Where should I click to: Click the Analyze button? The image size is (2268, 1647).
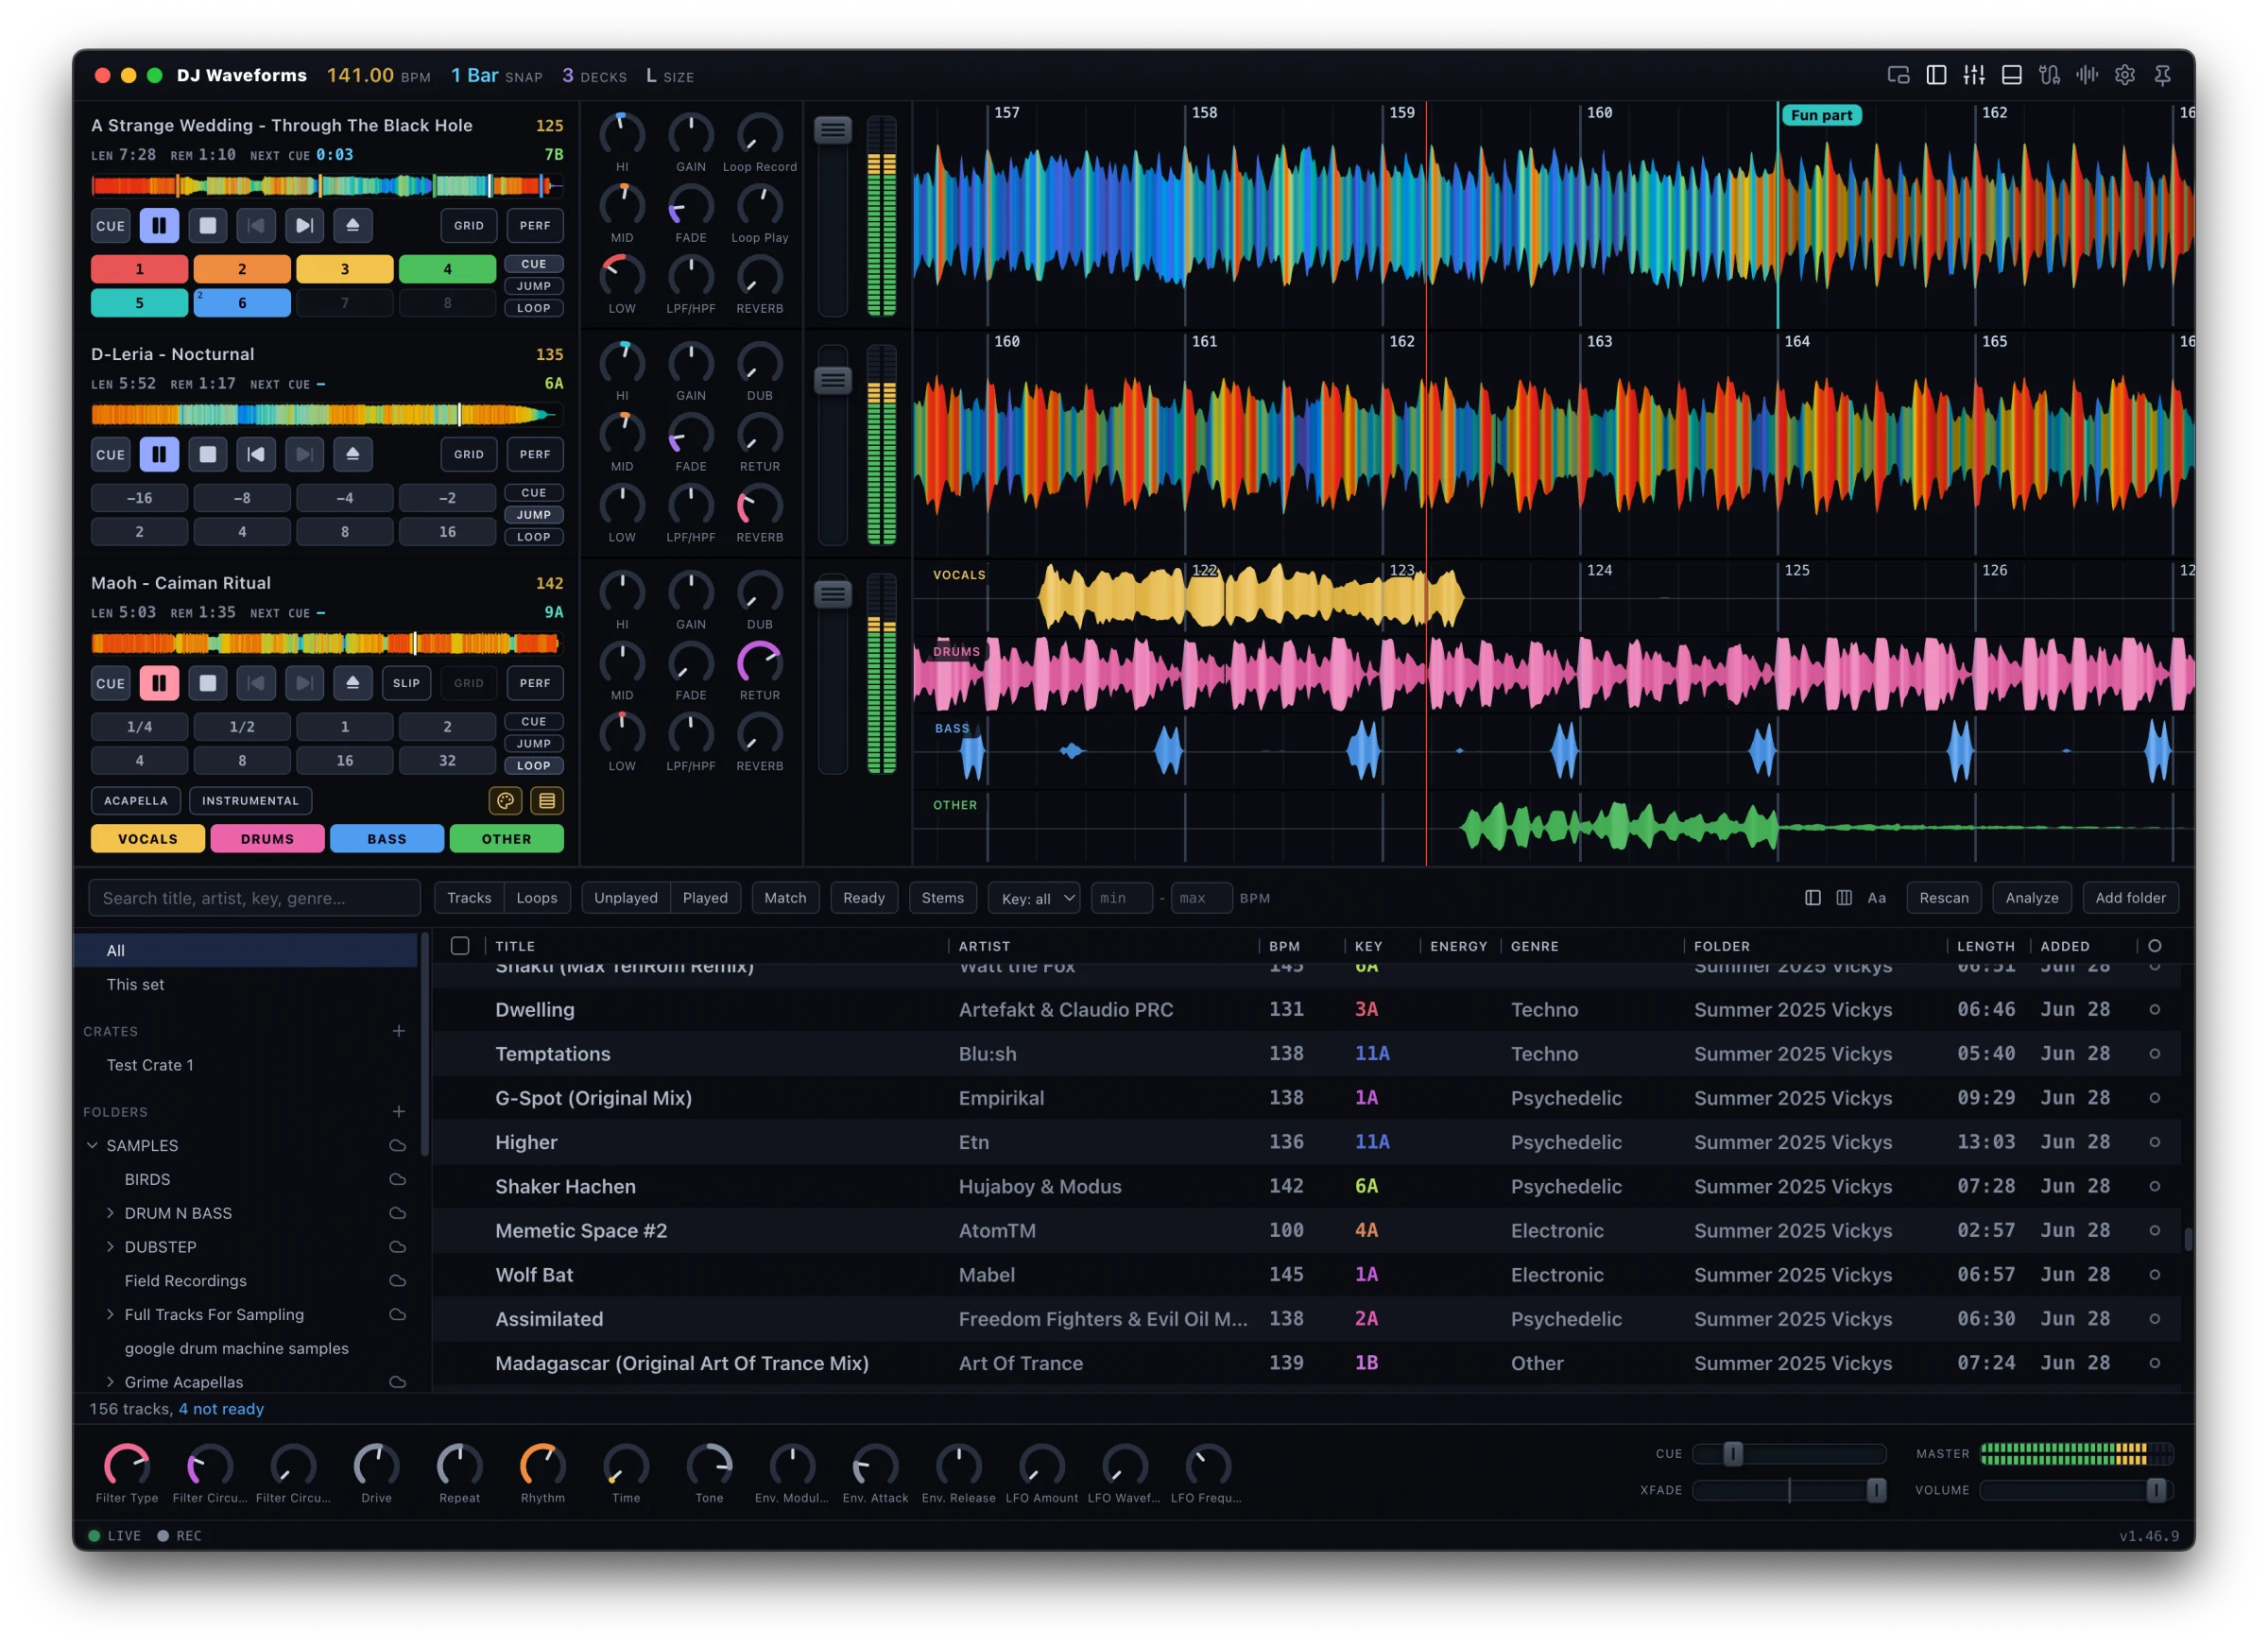(2031, 898)
